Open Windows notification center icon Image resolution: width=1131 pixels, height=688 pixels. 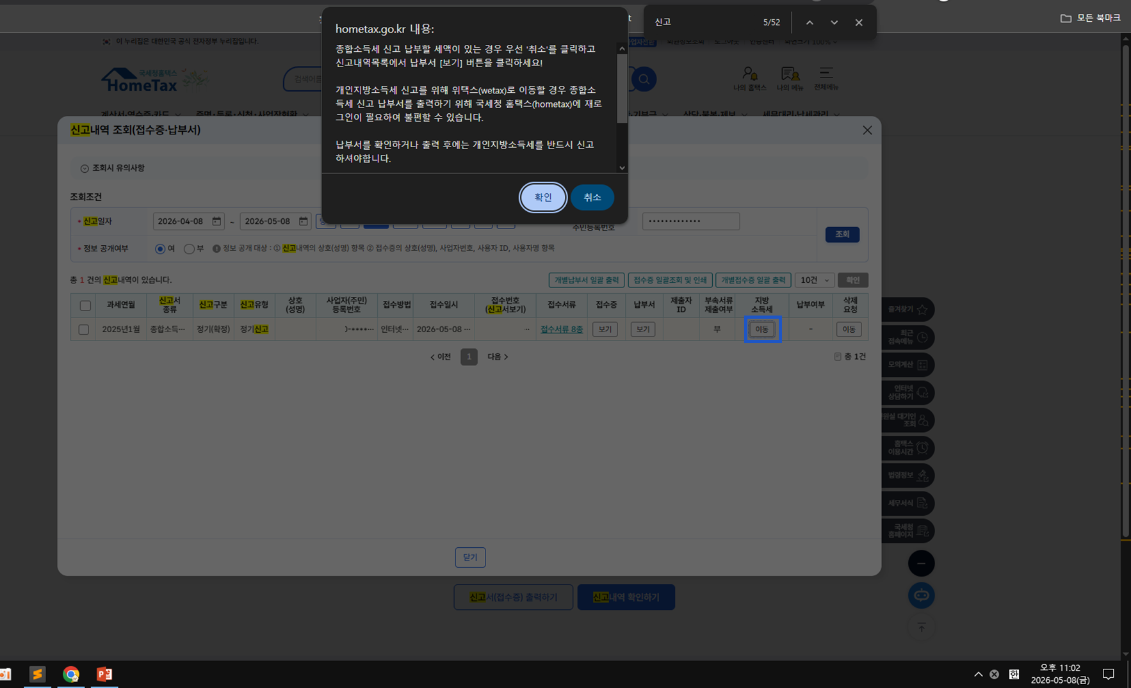coord(1108,674)
